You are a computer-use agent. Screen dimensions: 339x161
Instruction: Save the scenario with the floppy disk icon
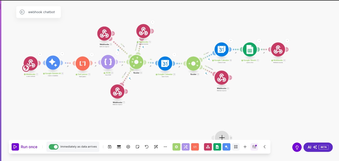click(x=110, y=147)
